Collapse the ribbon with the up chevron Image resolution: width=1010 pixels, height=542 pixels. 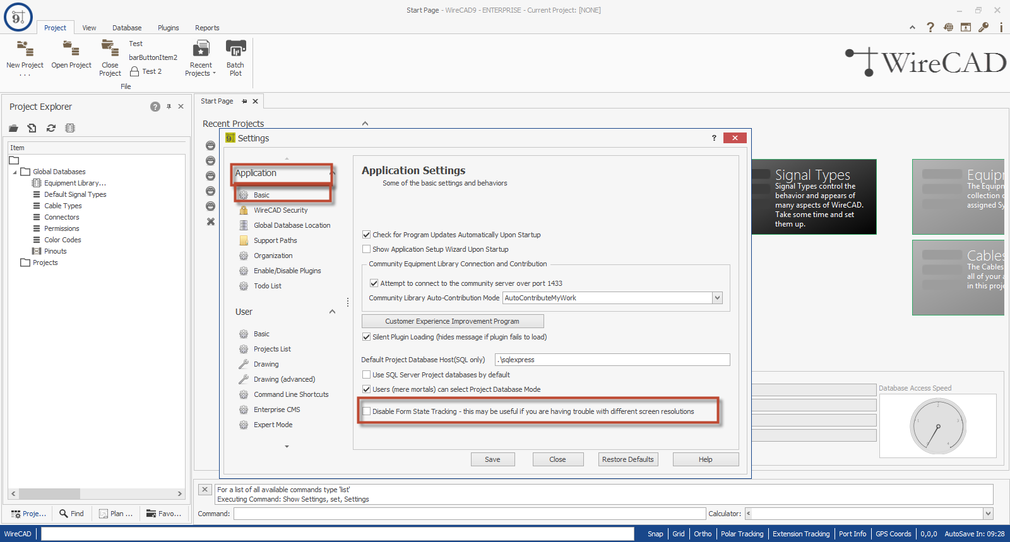click(x=912, y=27)
